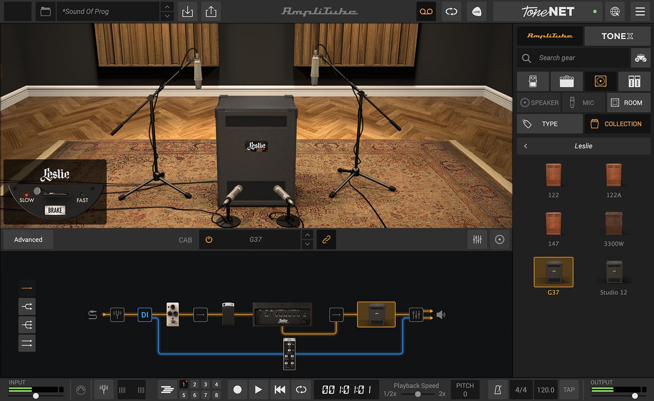Toggle the G37 cab power button
654x401 pixels.
pyautogui.click(x=209, y=240)
